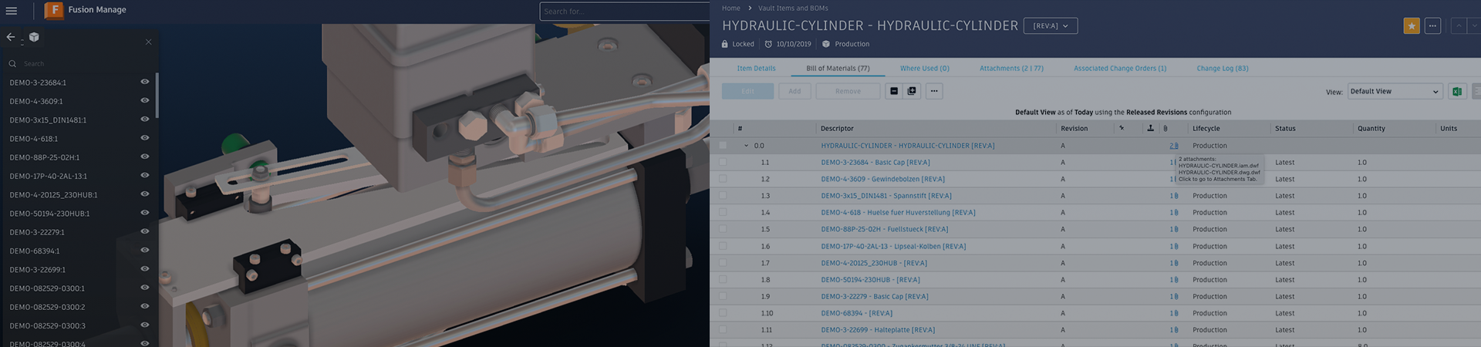Export BOM using the Excel icon
This screenshot has width=1481, height=347.
(1457, 91)
